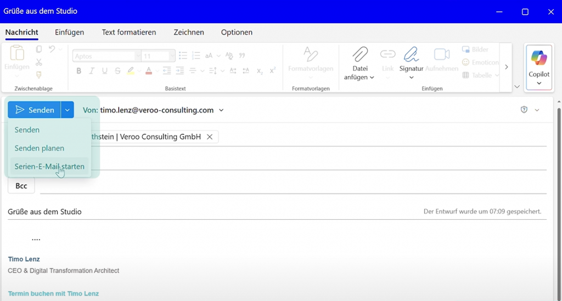
Task: Apply the yellow text highlight color
Action: pyautogui.click(x=131, y=71)
